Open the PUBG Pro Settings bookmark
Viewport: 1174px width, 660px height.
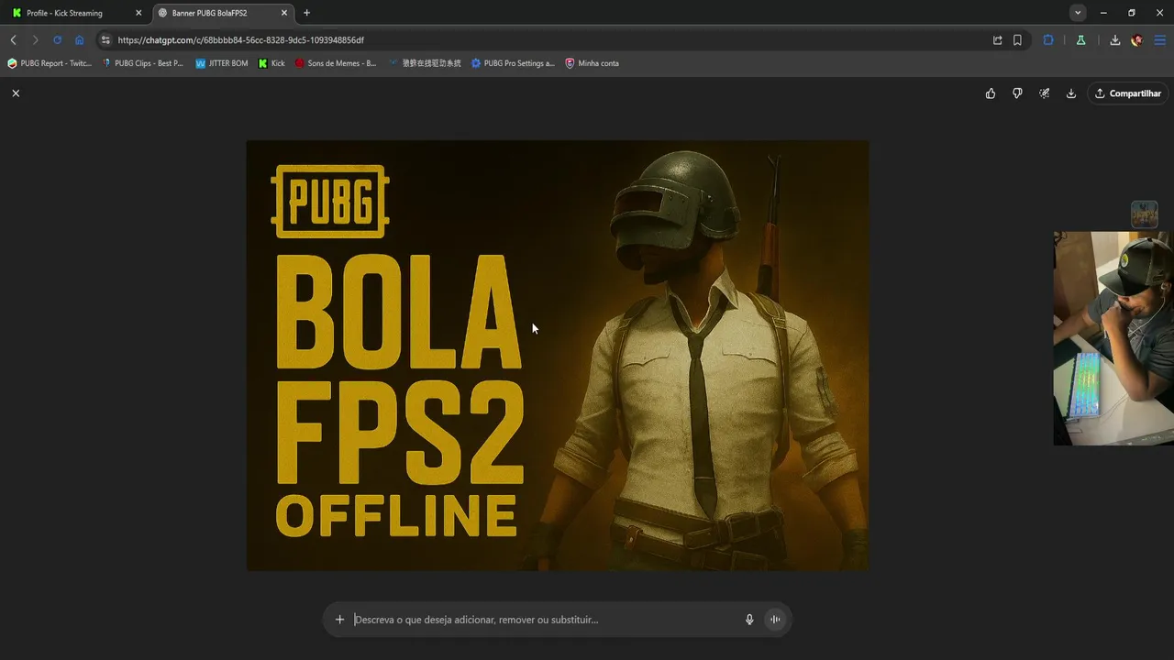513,63
